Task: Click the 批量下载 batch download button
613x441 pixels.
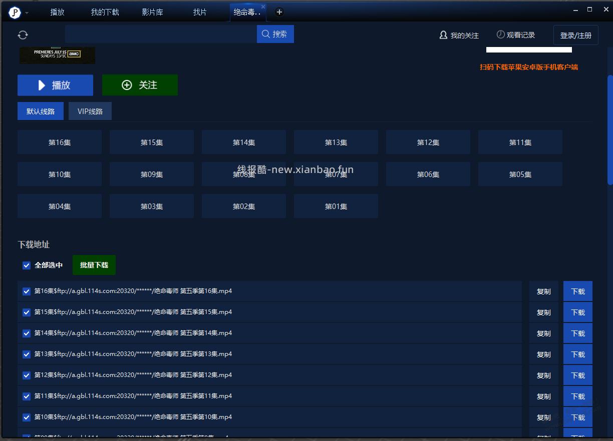Action: click(94, 265)
